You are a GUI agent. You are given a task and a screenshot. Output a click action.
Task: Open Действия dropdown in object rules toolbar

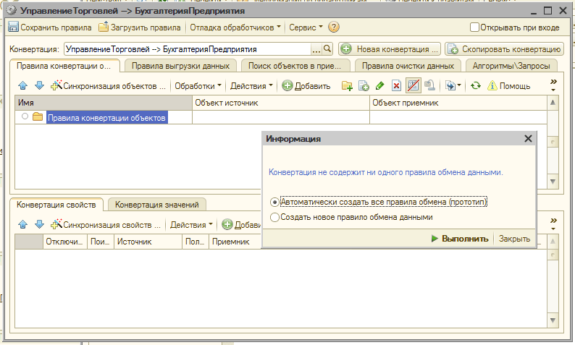coord(251,85)
